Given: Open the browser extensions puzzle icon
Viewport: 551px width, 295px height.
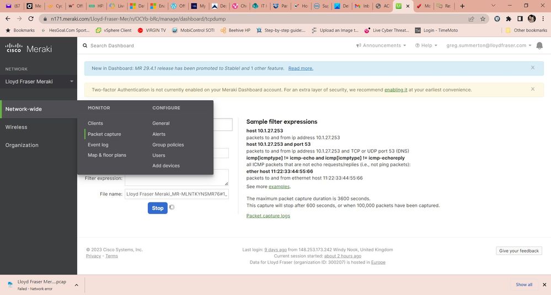Looking at the screenshot, I should pyautogui.click(x=509, y=19).
